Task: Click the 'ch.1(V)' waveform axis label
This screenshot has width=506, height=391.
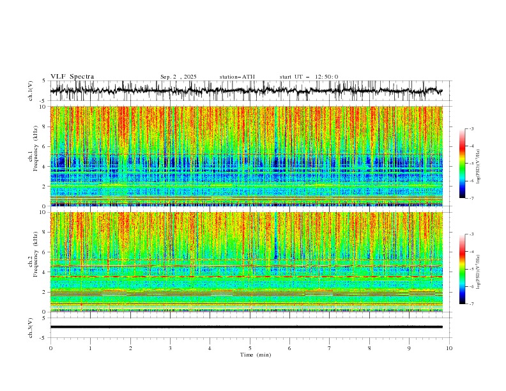Action: pos(31,91)
